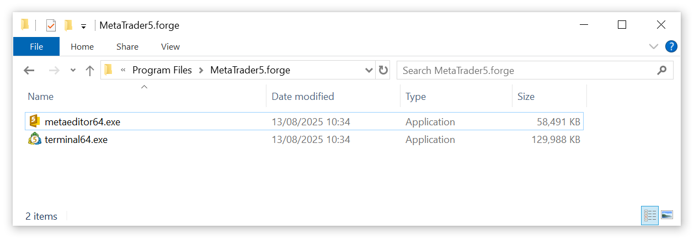Image resolution: width=694 pixels, height=239 pixels.
Task: Switch to Details view layout
Action: [x=650, y=215]
